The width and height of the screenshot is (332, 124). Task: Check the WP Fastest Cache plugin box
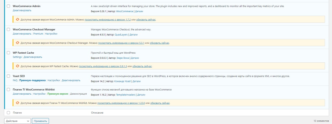(8, 53)
